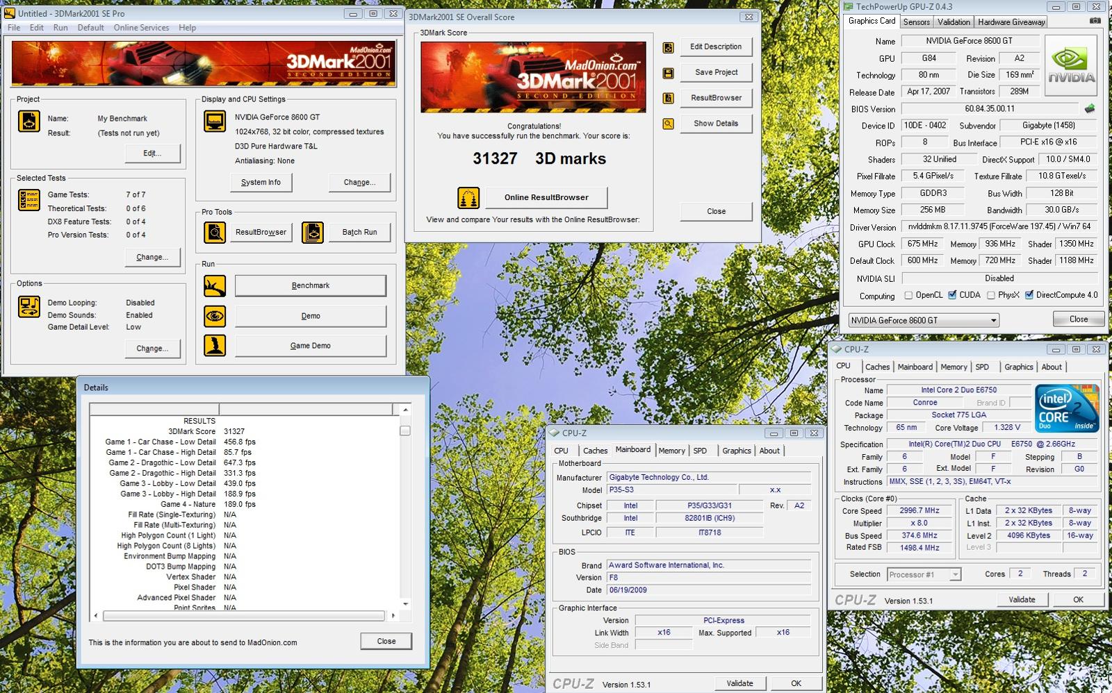Screen dimensions: 1112x693
Task: Toggle the DirectCompute 4.0 checkbox in GPU-Z
Action: (x=1029, y=295)
